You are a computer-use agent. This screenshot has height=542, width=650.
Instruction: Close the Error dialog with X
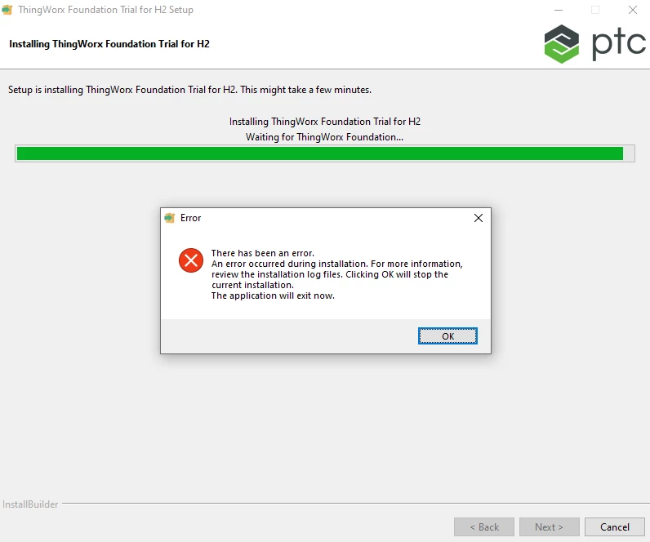tap(479, 218)
